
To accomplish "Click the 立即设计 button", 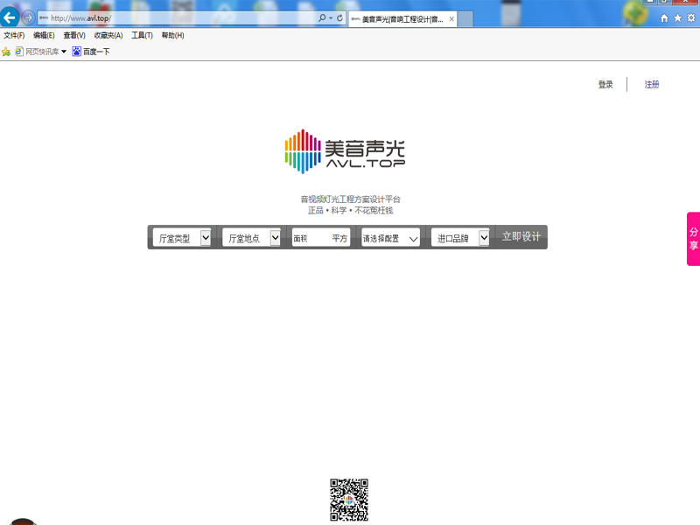I will [x=521, y=236].
